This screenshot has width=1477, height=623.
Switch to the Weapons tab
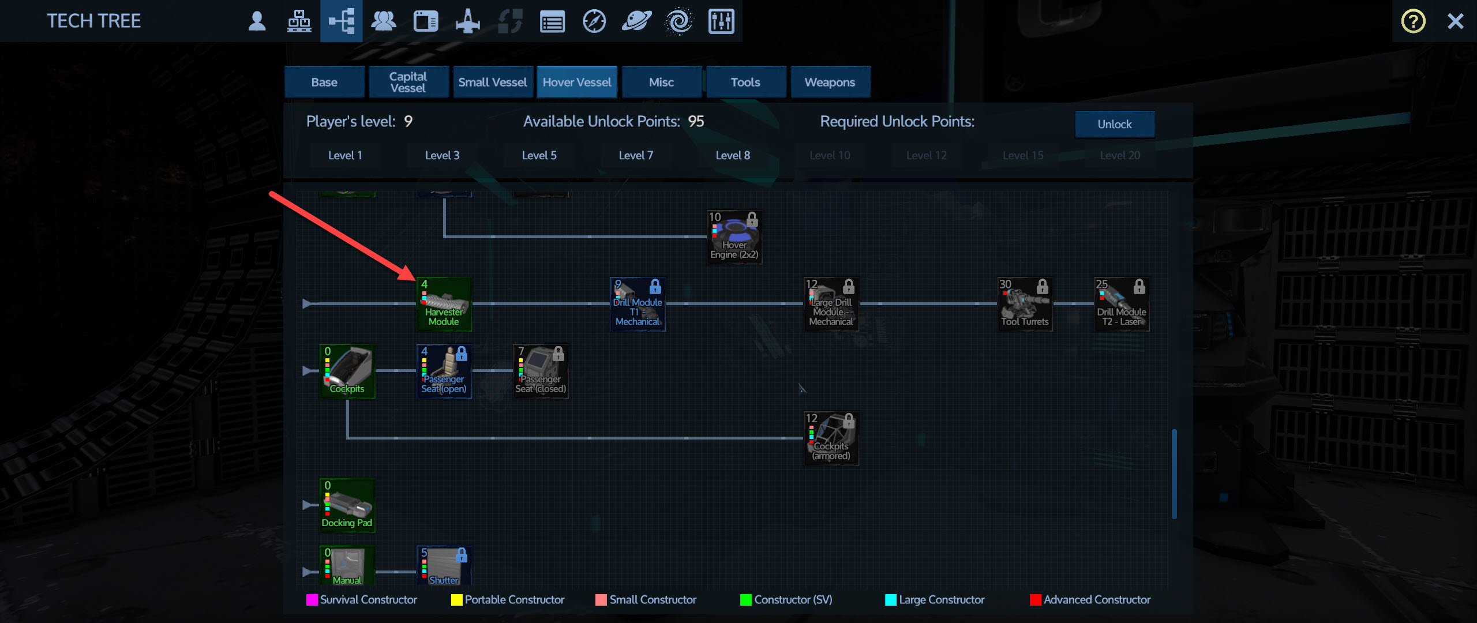(x=830, y=82)
